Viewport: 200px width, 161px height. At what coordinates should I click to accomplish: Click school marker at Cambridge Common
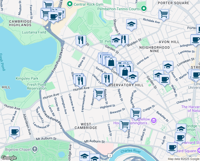click(181, 129)
